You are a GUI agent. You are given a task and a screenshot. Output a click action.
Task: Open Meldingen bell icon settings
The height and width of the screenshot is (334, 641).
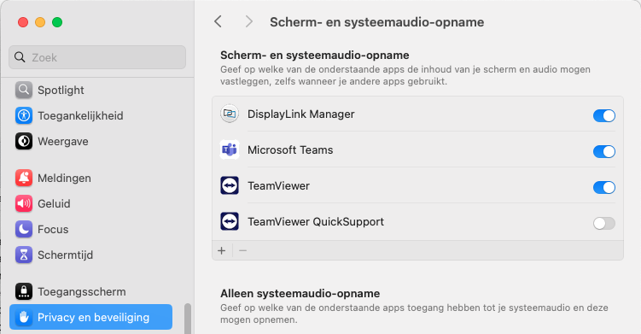(24, 178)
